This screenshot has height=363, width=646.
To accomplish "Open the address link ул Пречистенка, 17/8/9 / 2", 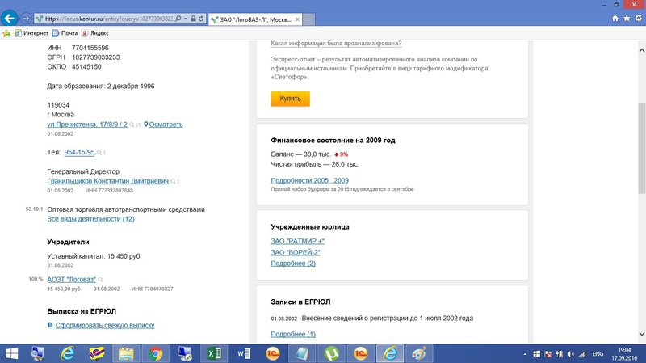I will 87,125.
